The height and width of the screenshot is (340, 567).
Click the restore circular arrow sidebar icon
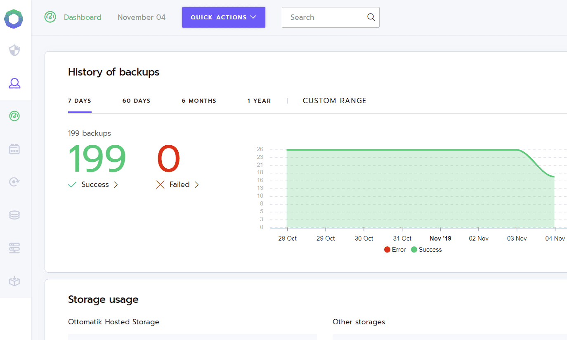(14, 182)
